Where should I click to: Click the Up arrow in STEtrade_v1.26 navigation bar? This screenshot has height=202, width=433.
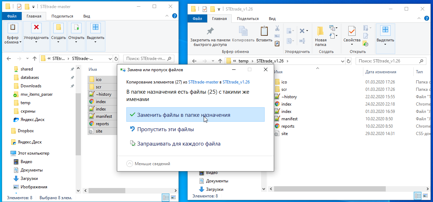click(x=219, y=61)
